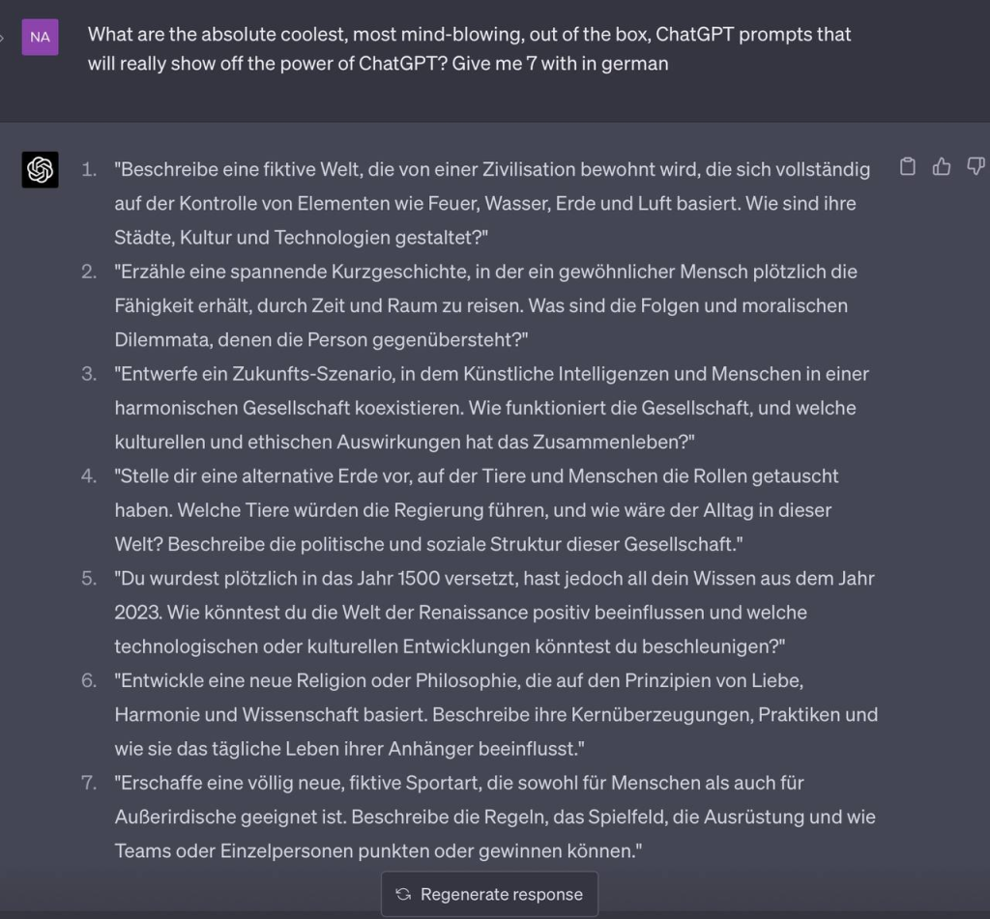
Task: Give the response a thumbs up
Action: [x=942, y=166]
